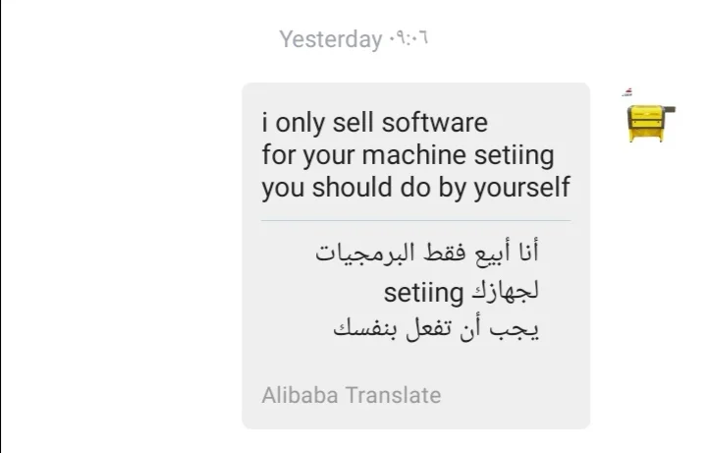
Task: Click the word "Translate" under the message
Action: (393, 395)
